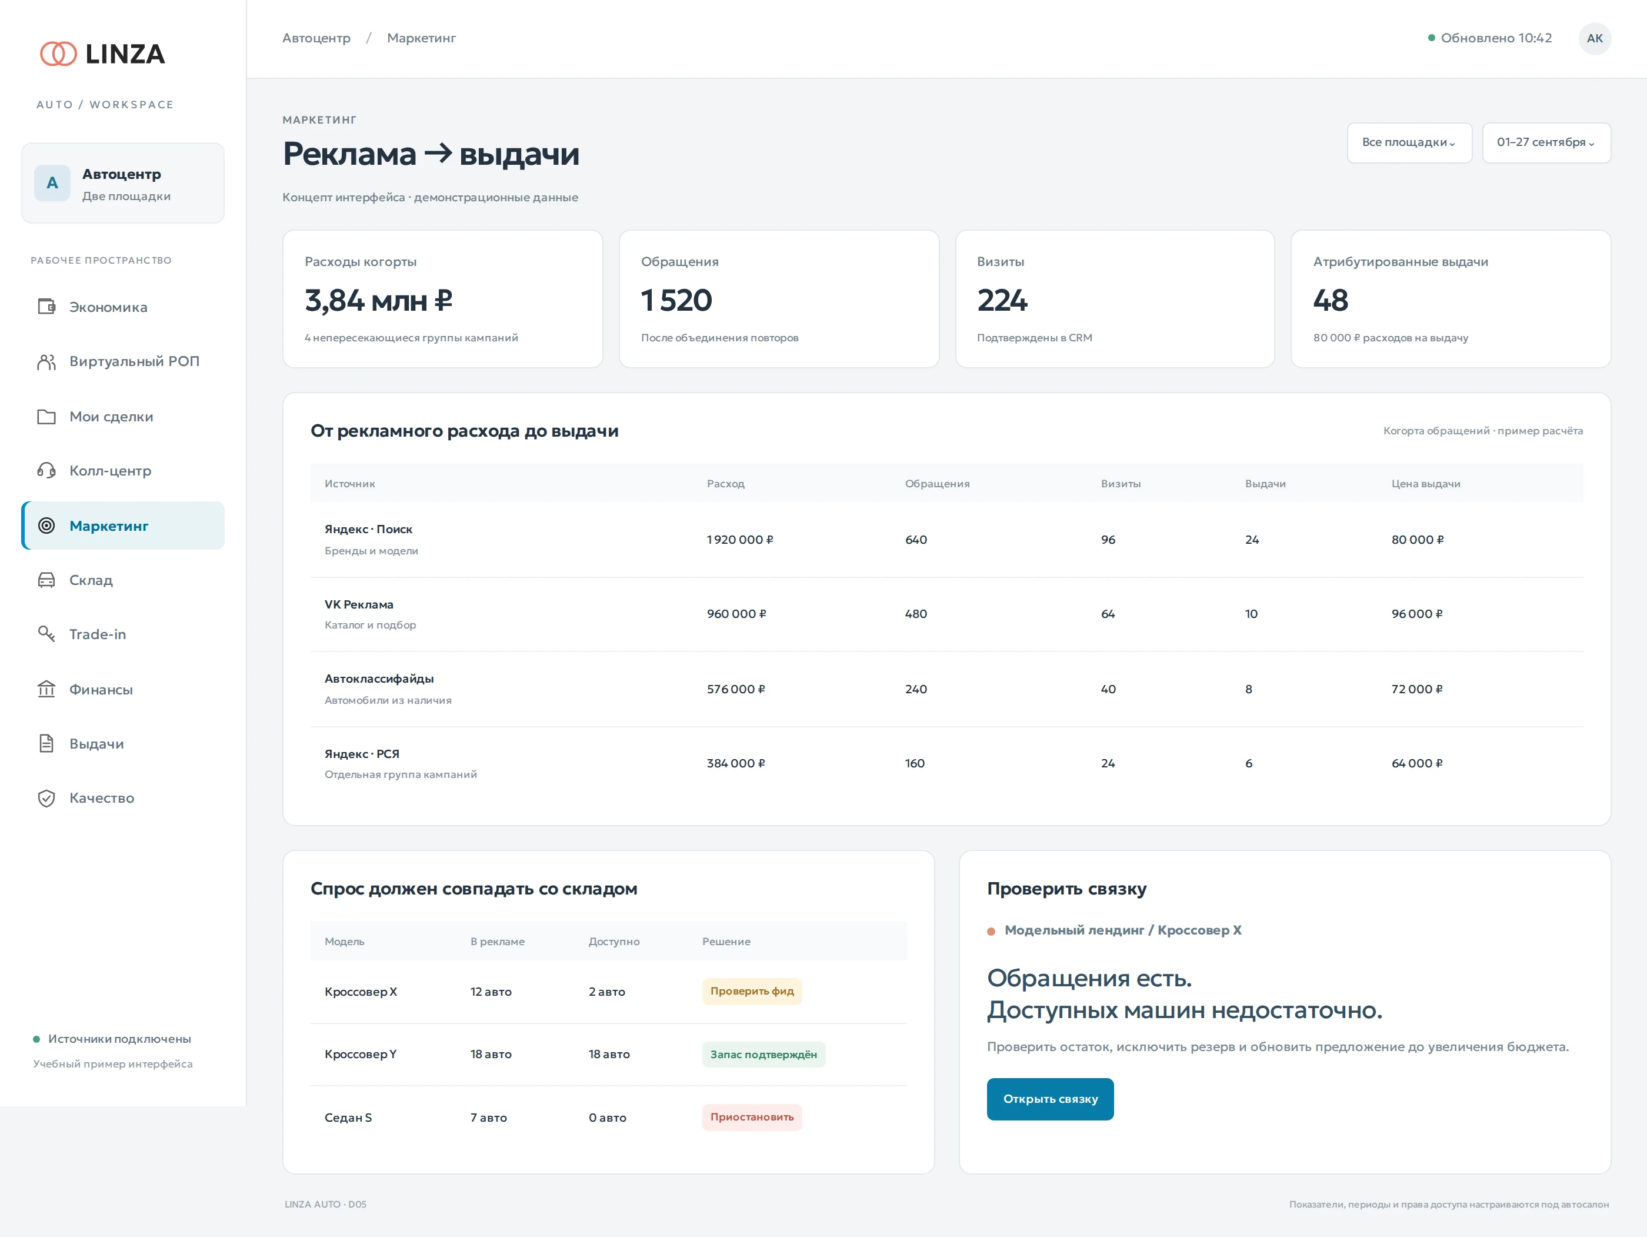This screenshot has height=1237, width=1647.
Task: Select the Атрибутированные выдачи card
Action: click(1451, 298)
